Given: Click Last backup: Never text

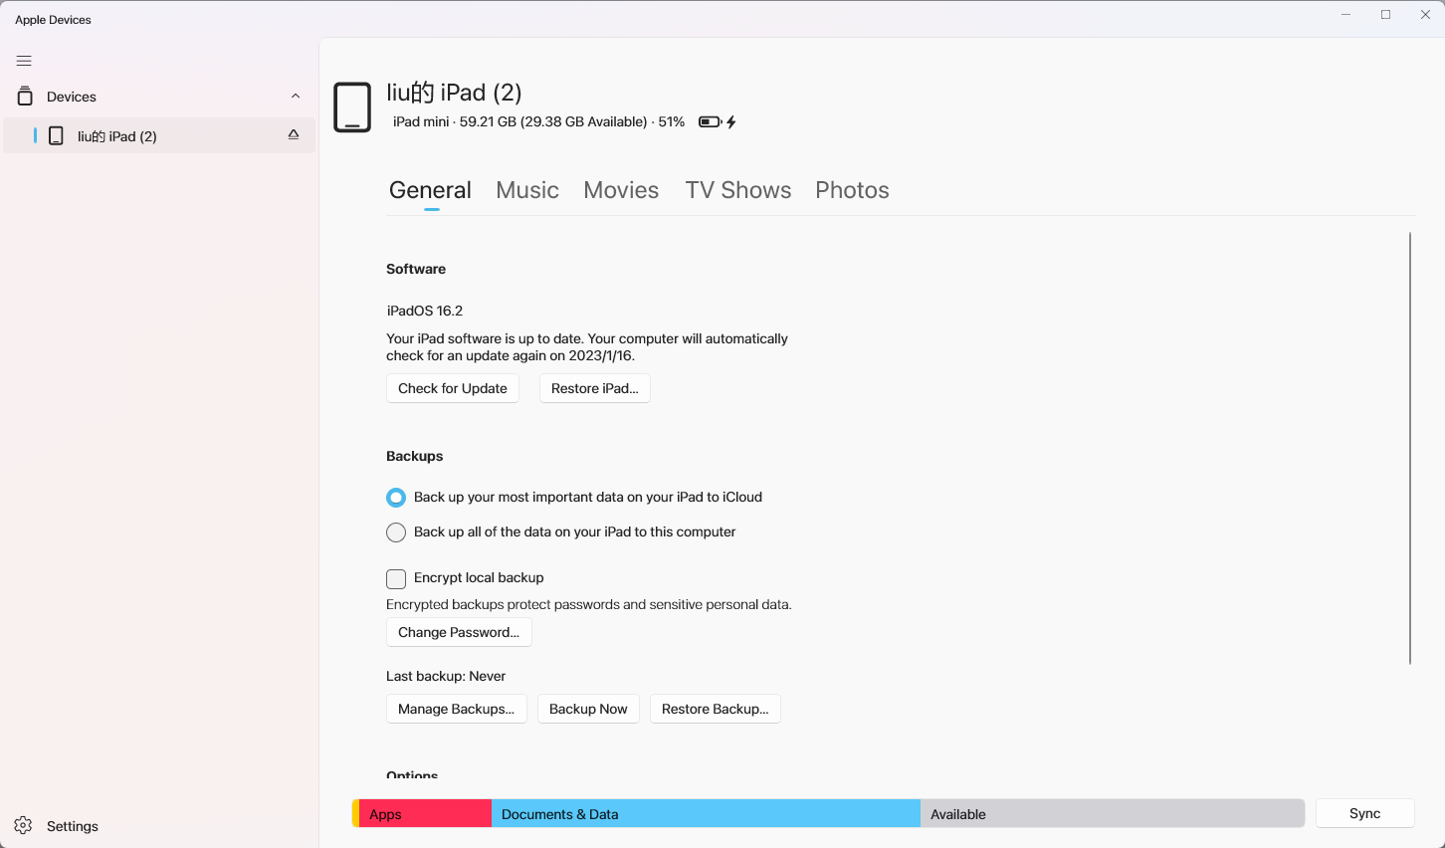Looking at the screenshot, I should [x=446, y=676].
